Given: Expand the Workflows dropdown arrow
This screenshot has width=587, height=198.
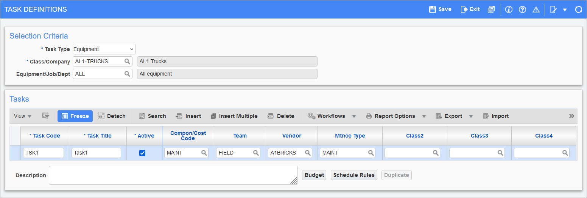Looking at the screenshot, I should (354, 116).
